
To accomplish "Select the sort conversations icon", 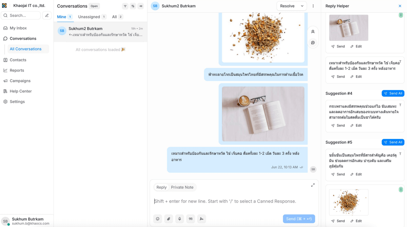I will (133, 6).
